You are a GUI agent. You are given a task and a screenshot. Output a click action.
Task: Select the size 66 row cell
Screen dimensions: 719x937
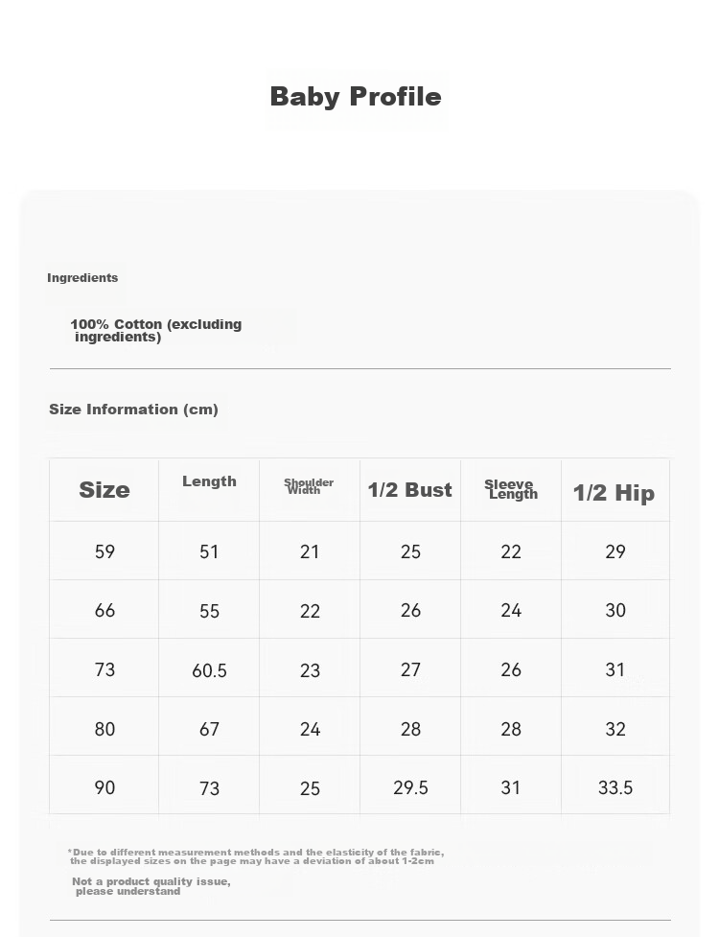[x=104, y=610]
